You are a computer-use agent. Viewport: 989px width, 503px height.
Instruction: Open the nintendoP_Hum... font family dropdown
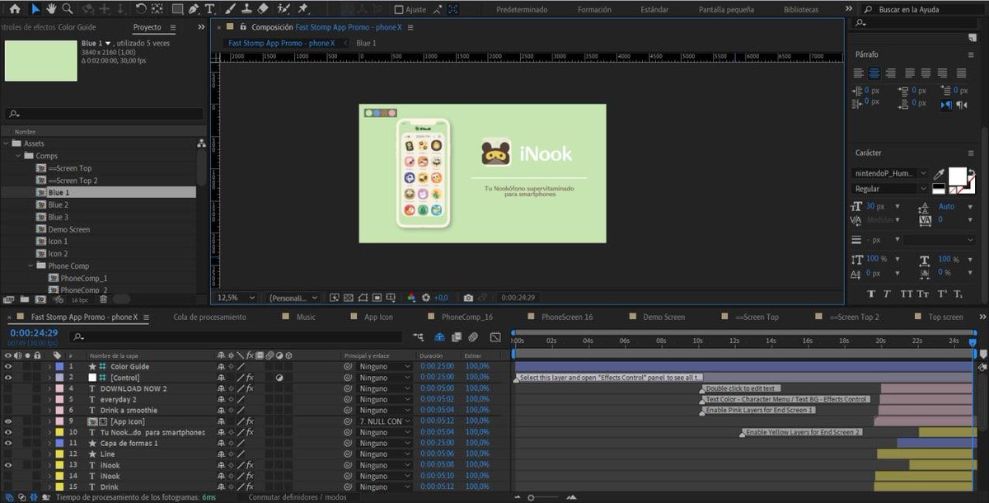click(x=890, y=174)
